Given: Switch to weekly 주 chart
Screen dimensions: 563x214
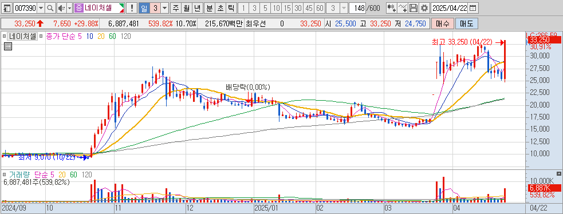Looking at the screenshot, I should pyautogui.click(x=176, y=8).
